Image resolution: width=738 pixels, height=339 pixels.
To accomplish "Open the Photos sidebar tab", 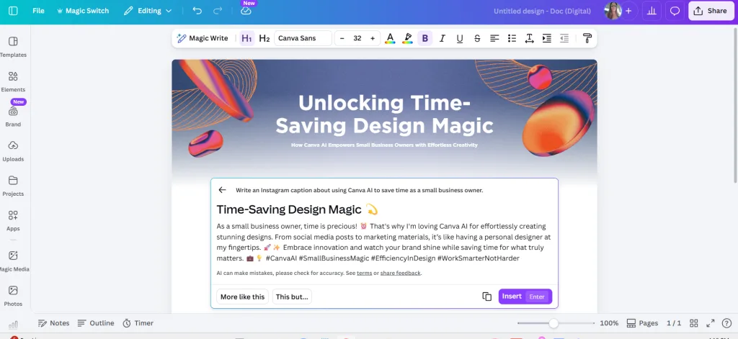I will (x=13, y=297).
